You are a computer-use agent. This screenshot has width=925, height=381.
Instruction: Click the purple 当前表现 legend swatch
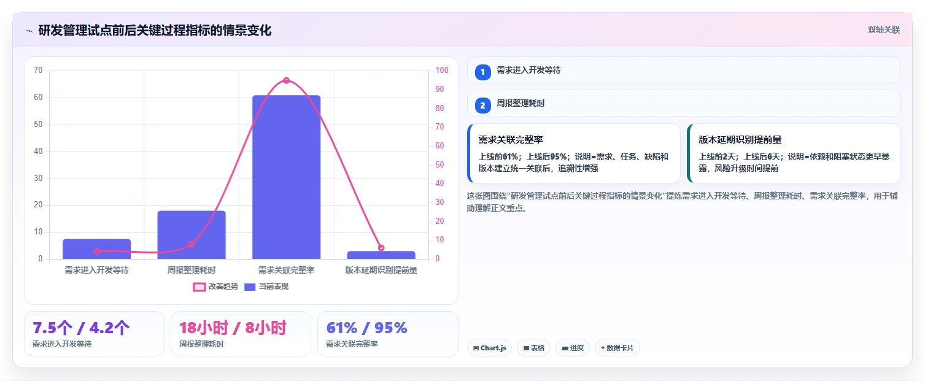pyautogui.click(x=250, y=287)
